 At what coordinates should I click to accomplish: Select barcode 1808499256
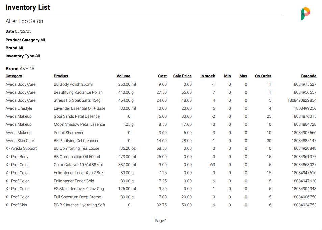point(305,108)
